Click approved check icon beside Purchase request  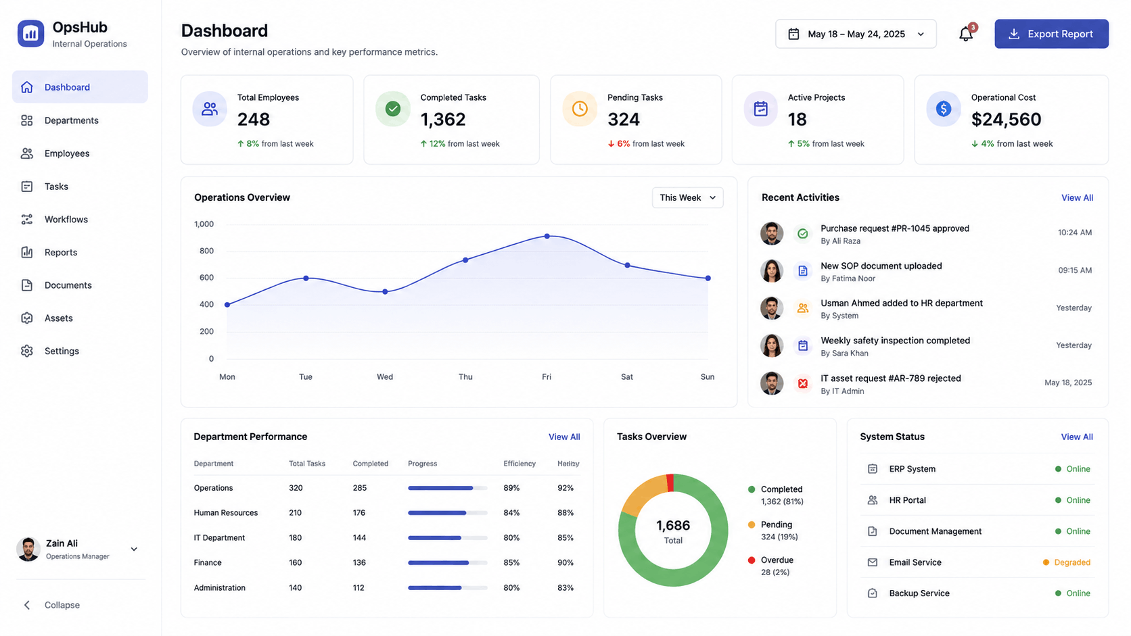[803, 234]
